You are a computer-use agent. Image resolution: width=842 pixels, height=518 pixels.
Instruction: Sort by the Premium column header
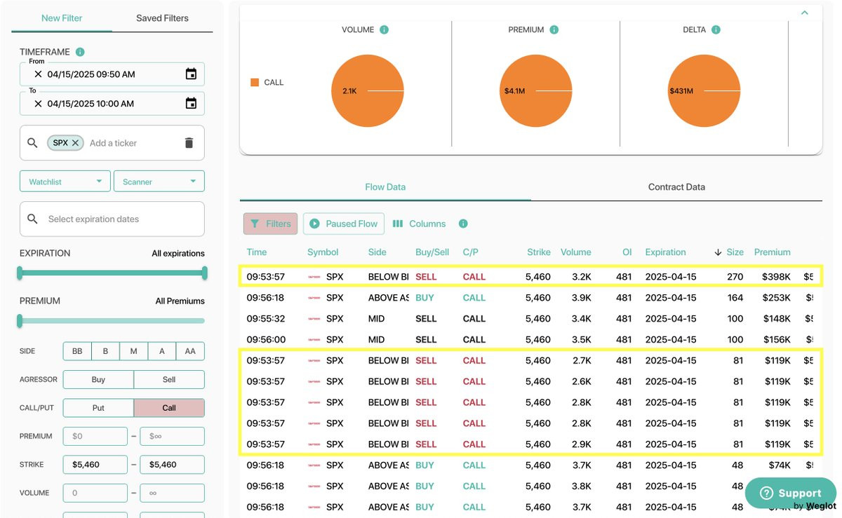(773, 252)
